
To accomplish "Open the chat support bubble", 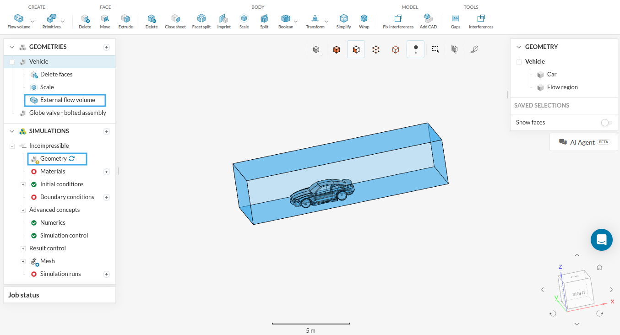I will (x=601, y=240).
